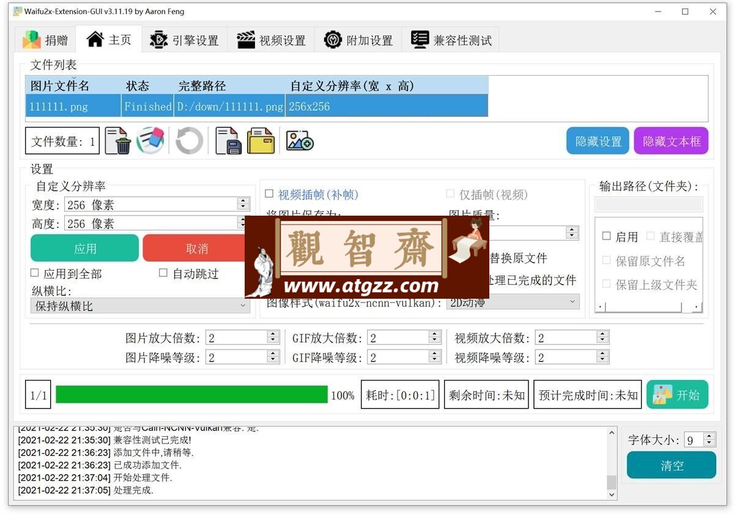Click the 1/1 progress counter

click(x=38, y=395)
